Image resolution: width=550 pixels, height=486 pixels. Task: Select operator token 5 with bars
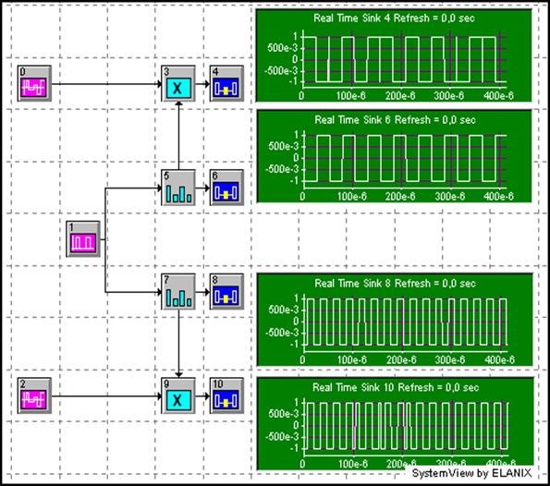coord(178,188)
